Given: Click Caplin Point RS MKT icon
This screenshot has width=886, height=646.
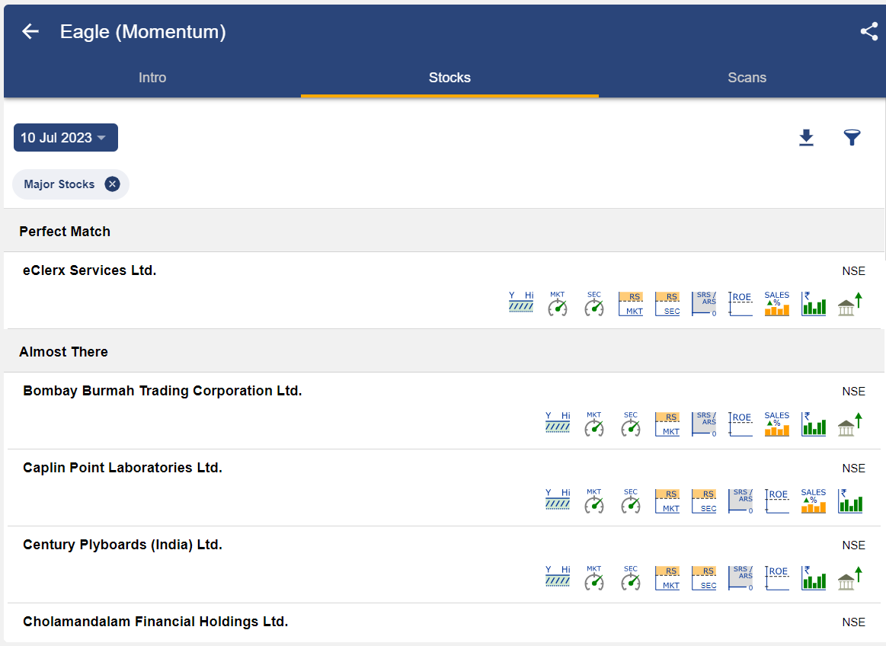Looking at the screenshot, I should (x=667, y=500).
